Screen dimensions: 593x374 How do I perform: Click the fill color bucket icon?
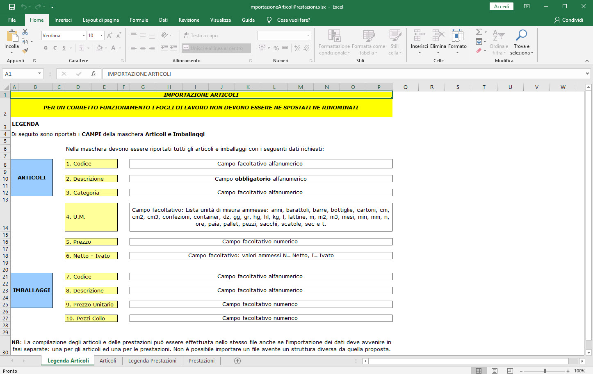click(x=99, y=48)
